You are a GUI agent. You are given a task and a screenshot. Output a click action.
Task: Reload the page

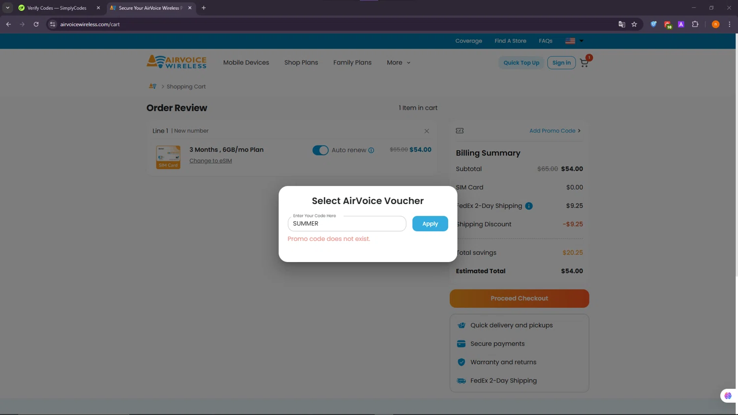36,24
